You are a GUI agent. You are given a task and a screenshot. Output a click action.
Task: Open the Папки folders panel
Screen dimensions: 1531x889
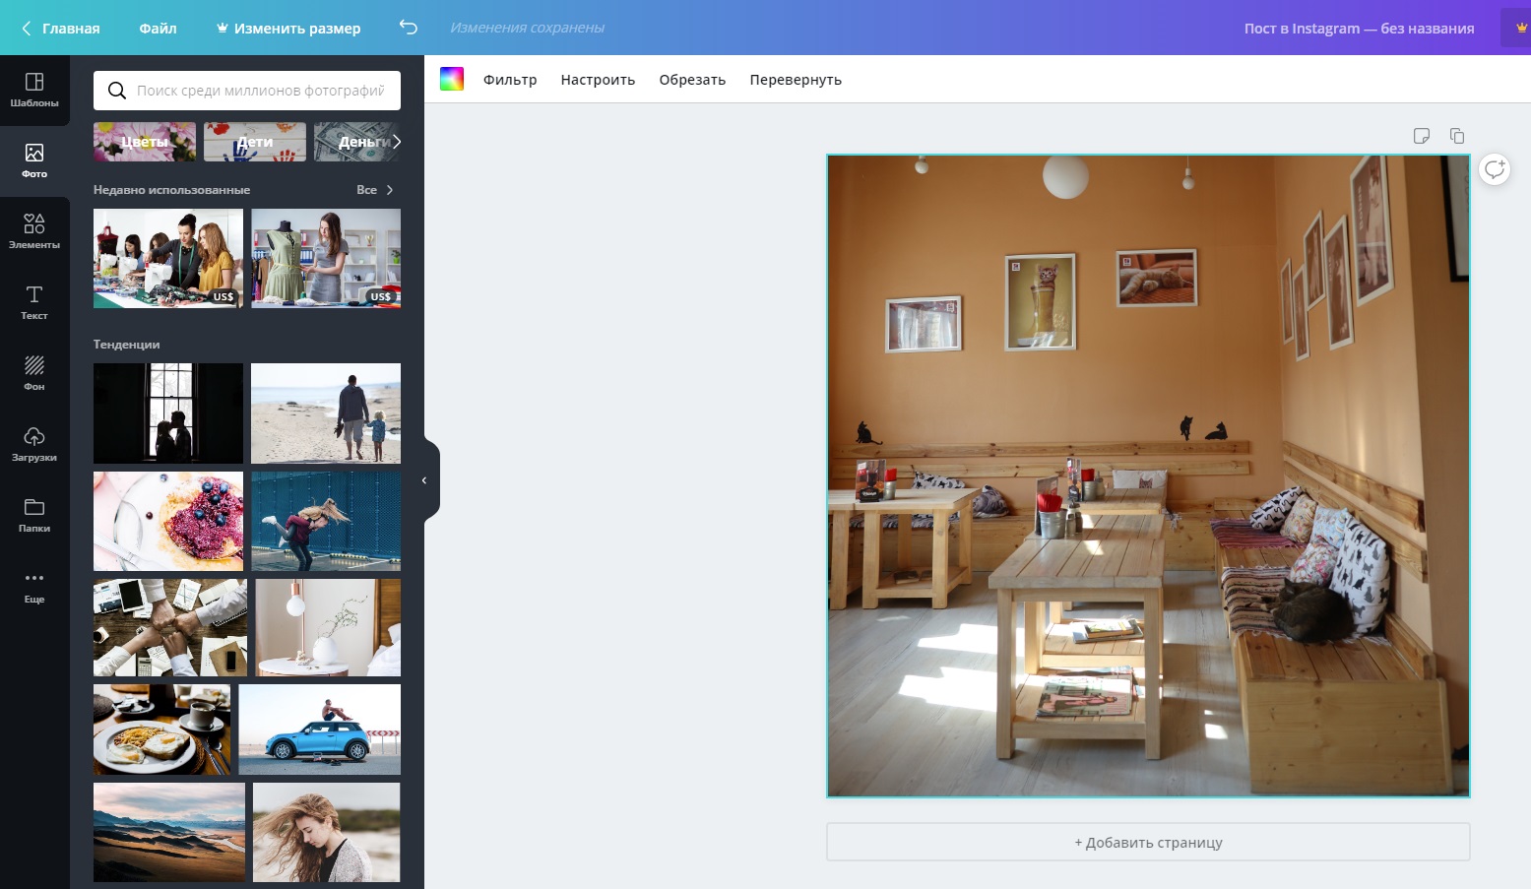coord(34,515)
